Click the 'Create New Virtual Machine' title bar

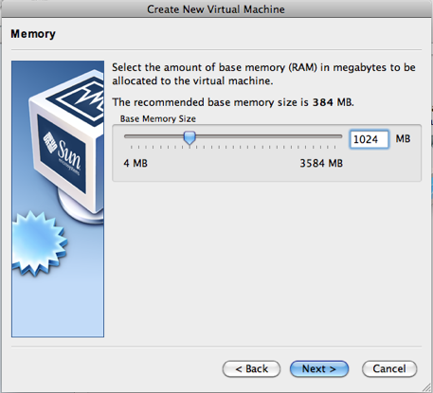[x=216, y=9]
